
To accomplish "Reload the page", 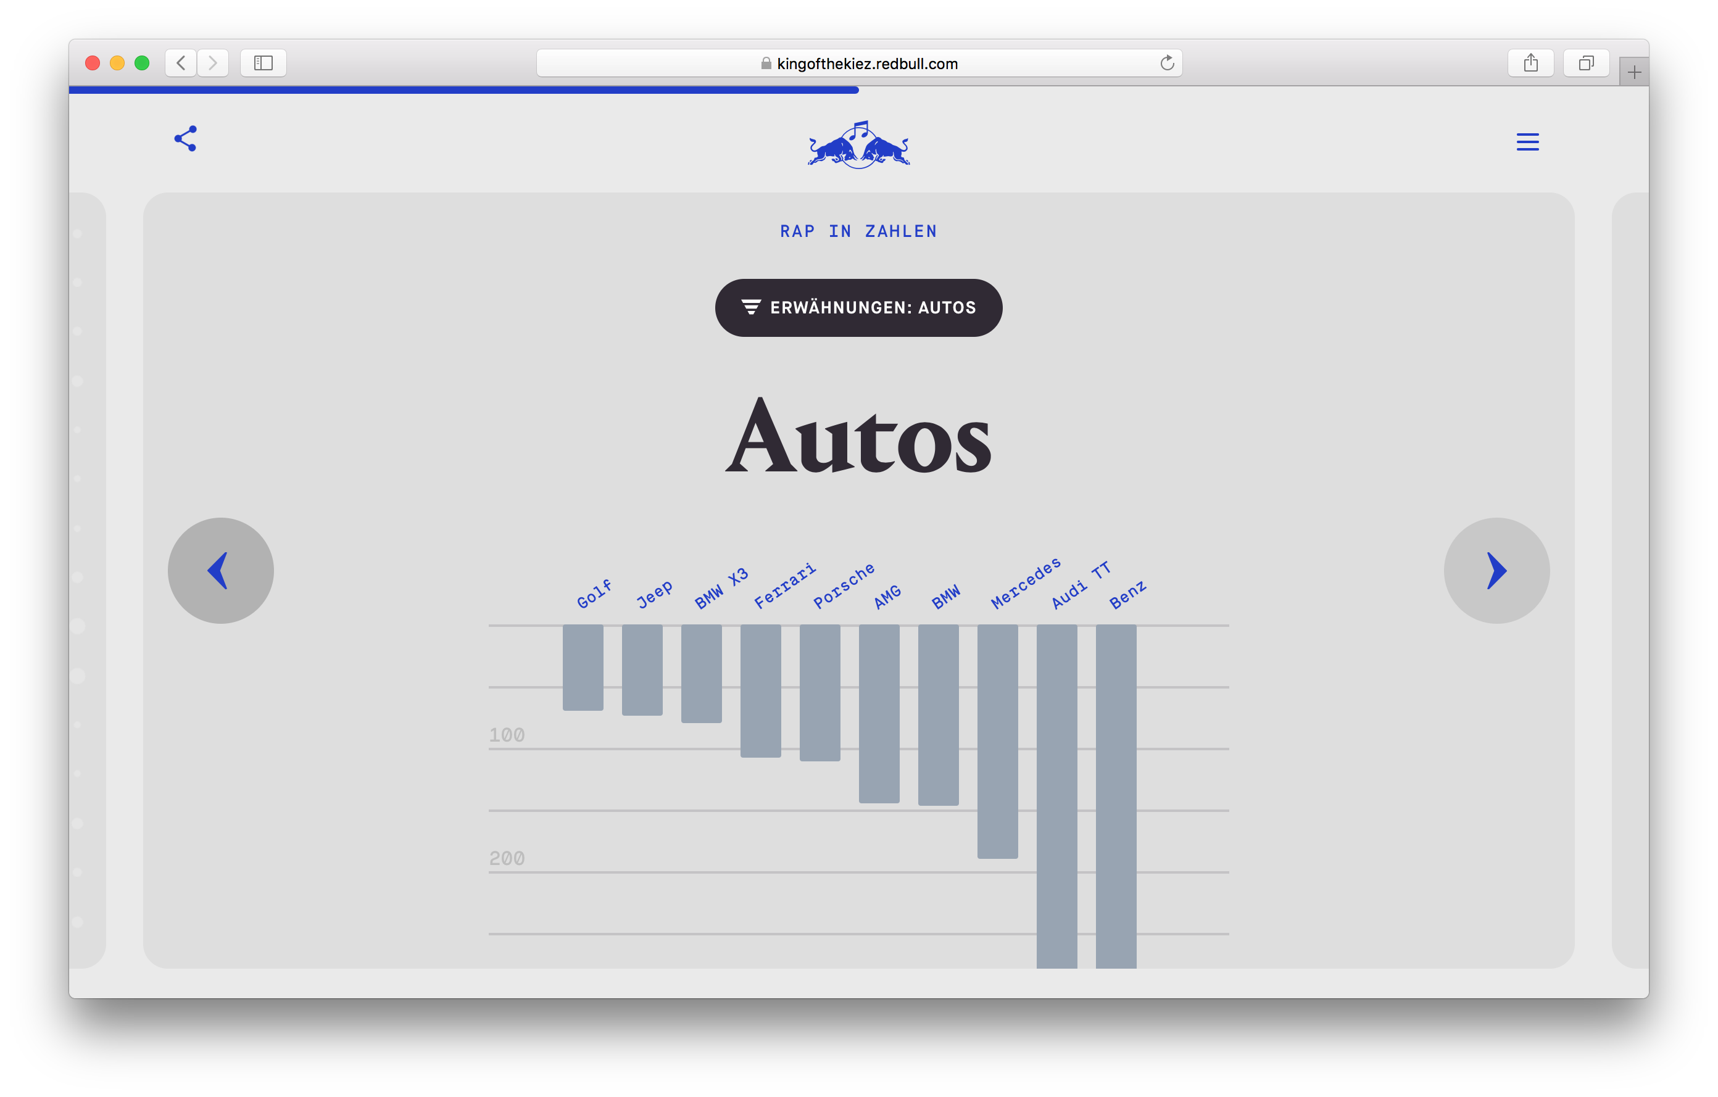I will [x=1166, y=63].
